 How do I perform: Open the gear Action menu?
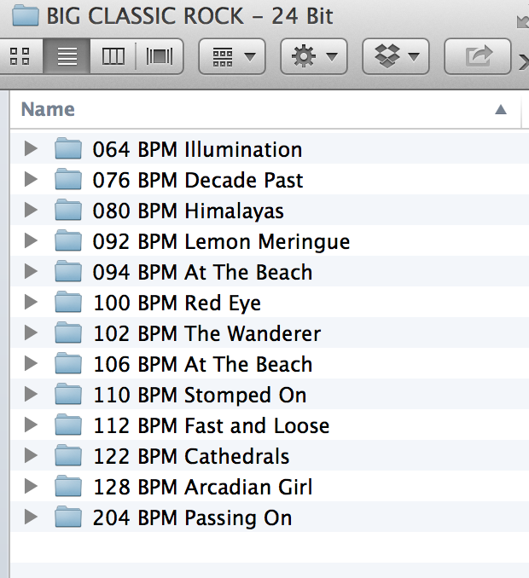315,57
